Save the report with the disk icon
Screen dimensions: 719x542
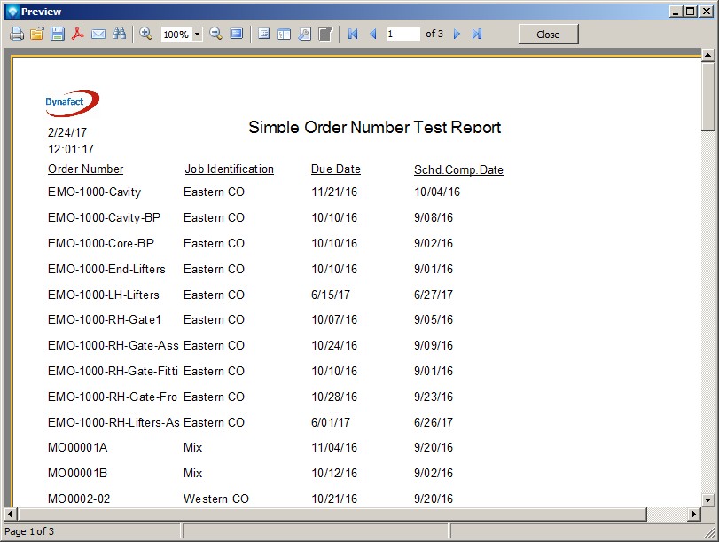point(57,34)
